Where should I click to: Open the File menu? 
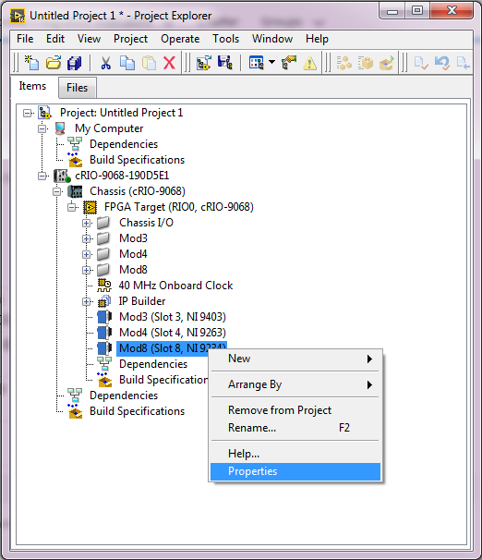pos(25,39)
